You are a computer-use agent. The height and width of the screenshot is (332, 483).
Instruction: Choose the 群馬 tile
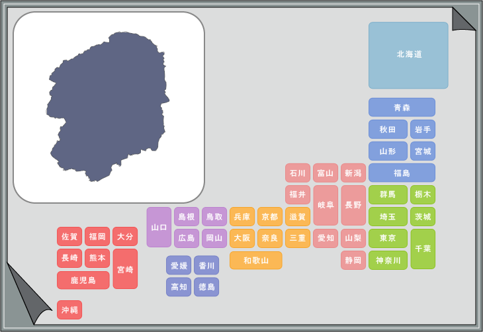[388, 194]
